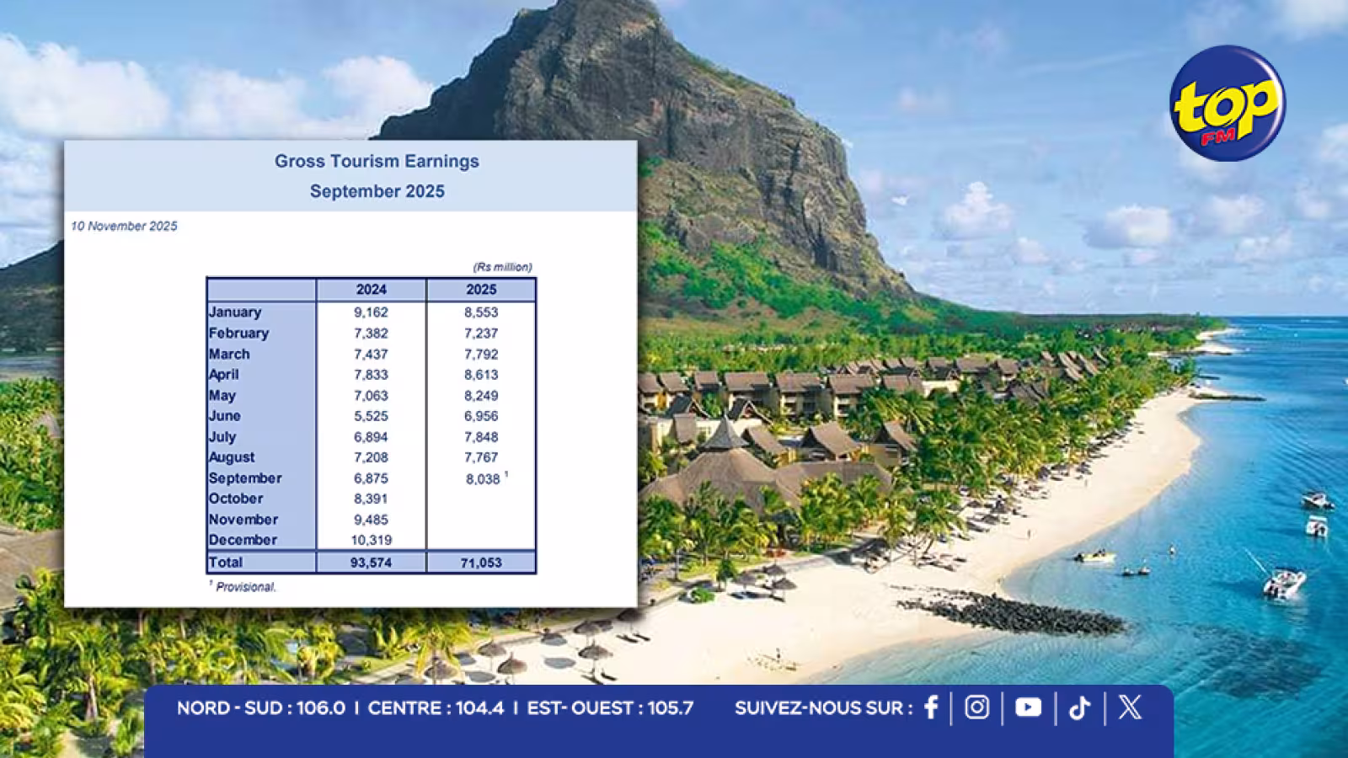Click the 'Gross Tourism Earnings' title
The height and width of the screenshot is (758, 1348).
[377, 161]
